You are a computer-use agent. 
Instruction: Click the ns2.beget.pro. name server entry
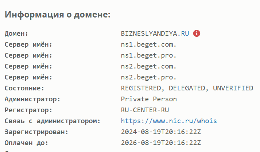[x=149, y=77]
